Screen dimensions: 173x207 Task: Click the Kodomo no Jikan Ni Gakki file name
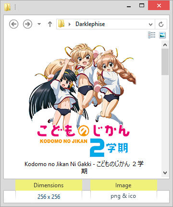tap(84, 168)
